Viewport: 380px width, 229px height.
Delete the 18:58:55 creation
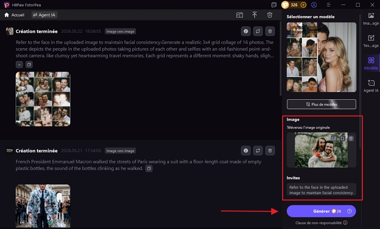click(x=270, y=31)
